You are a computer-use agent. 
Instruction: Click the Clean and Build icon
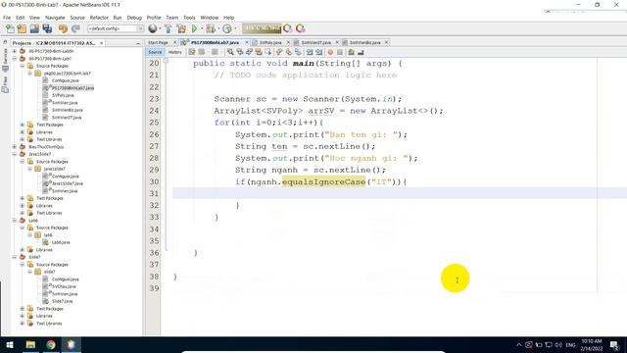coord(181,28)
